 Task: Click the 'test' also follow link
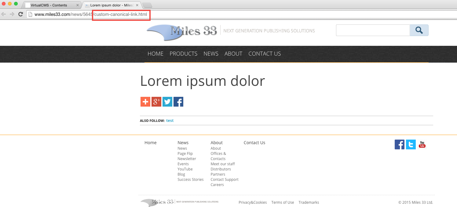(170, 121)
